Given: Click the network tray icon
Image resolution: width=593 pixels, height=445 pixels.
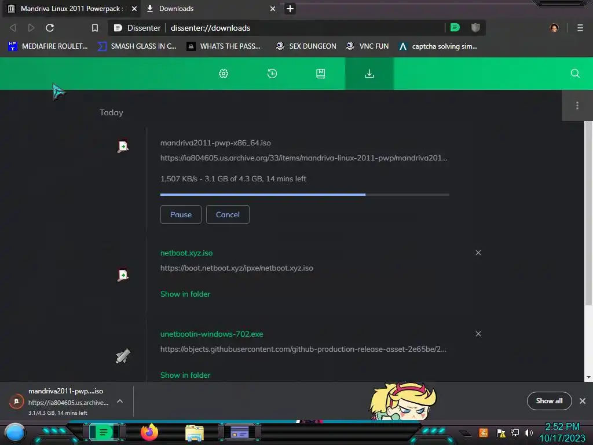Looking at the screenshot, I should point(515,433).
